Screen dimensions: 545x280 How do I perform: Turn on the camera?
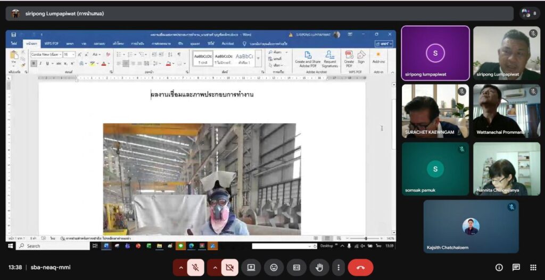pos(230,267)
